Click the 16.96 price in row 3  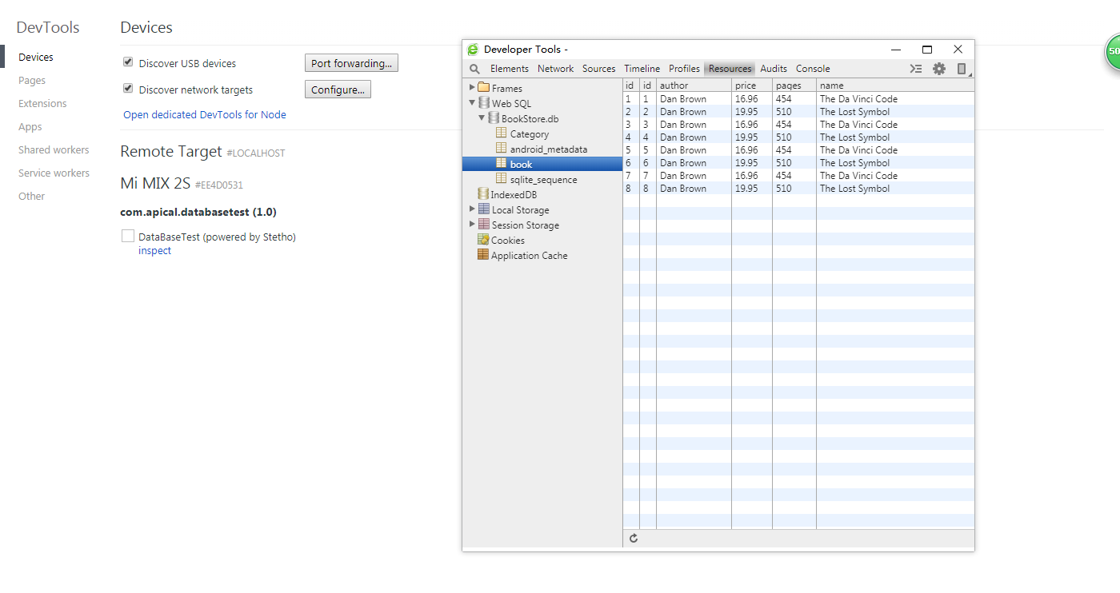click(746, 125)
